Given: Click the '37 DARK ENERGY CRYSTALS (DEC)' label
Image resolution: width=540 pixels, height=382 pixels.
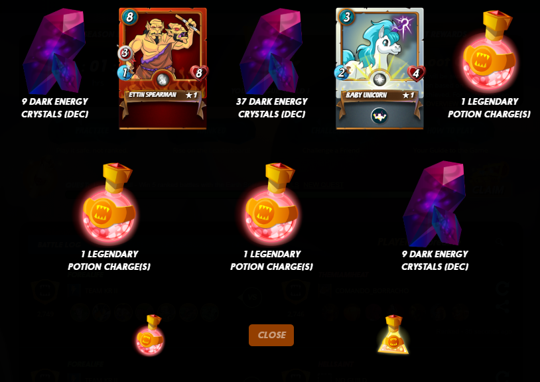Looking at the screenshot, I should coord(272,107).
